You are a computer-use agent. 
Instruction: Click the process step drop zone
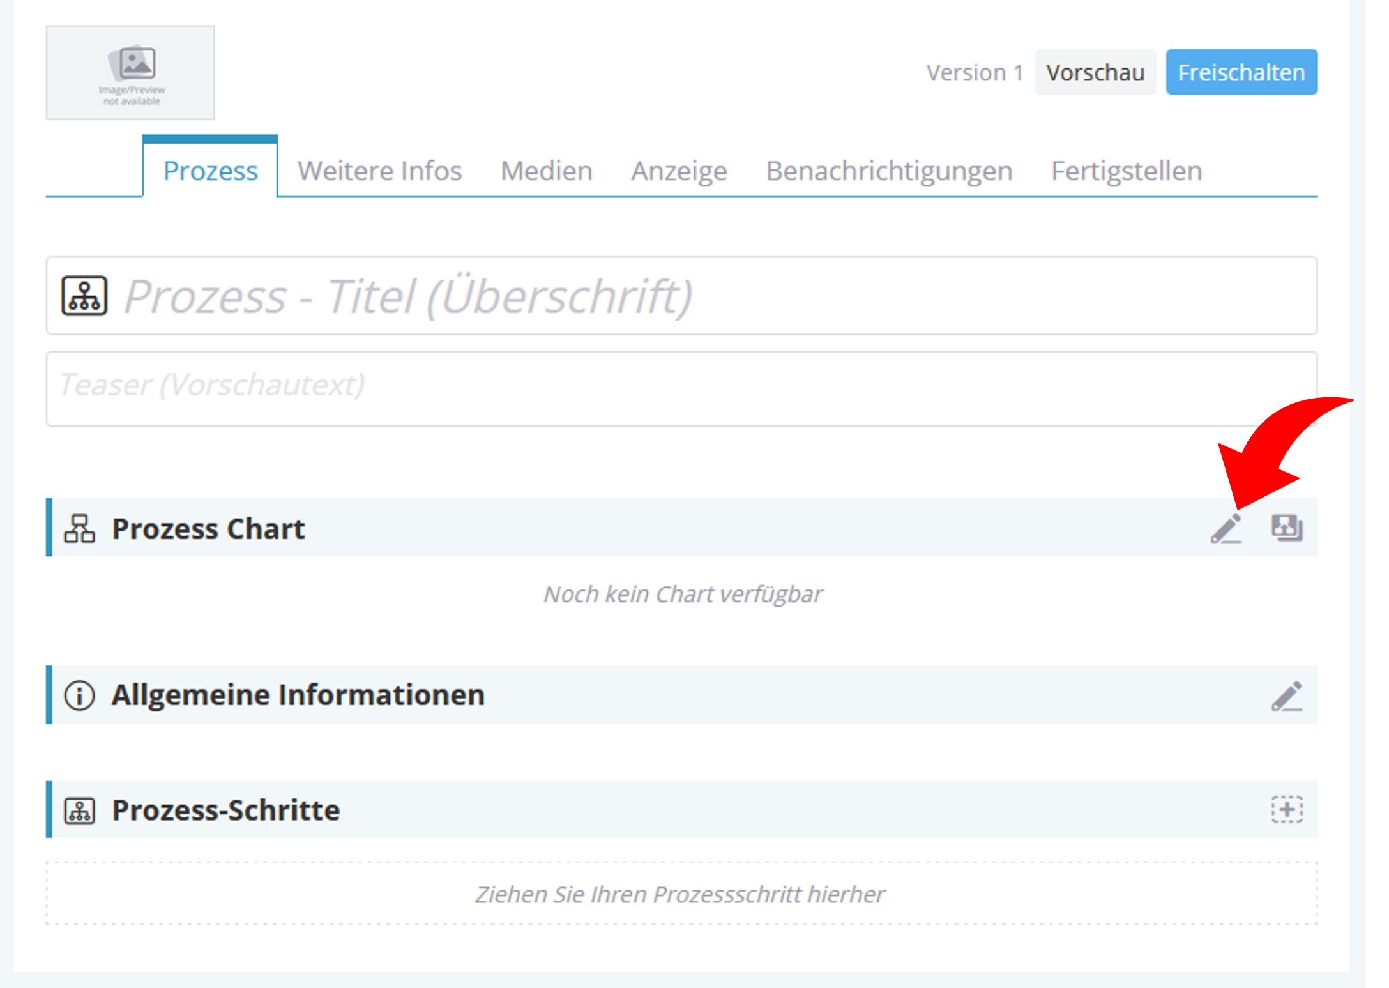coord(681,893)
